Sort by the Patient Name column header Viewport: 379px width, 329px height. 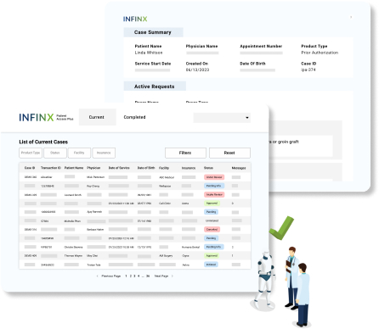(74, 168)
